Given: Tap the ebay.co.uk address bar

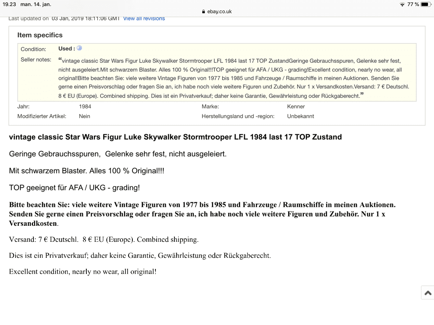Looking at the screenshot, I should point(217,11).
